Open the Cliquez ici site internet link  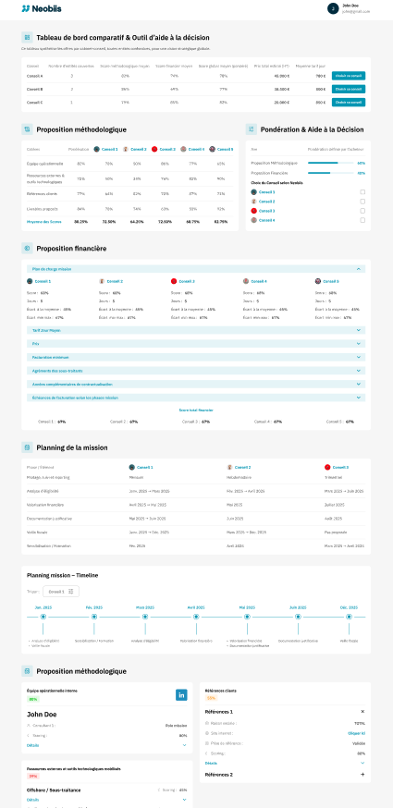(357, 732)
